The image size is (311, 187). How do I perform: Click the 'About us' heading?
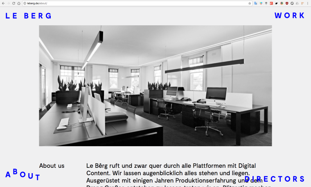pyautogui.click(x=52, y=166)
